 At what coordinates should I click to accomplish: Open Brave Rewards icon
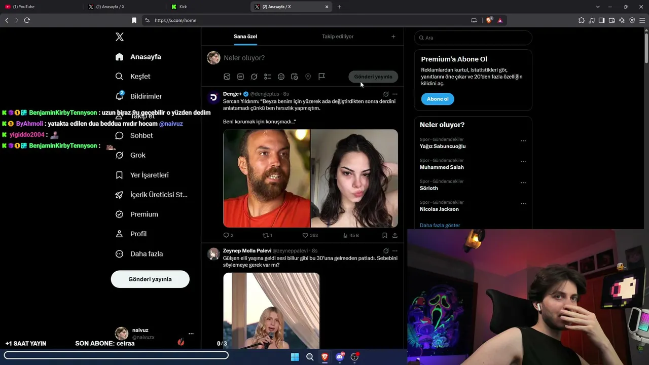click(x=500, y=20)
